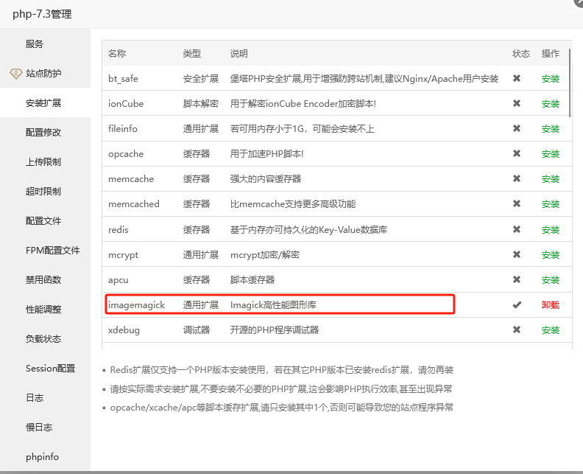Click the X status icon for ionCube

(x=517, y=103)
